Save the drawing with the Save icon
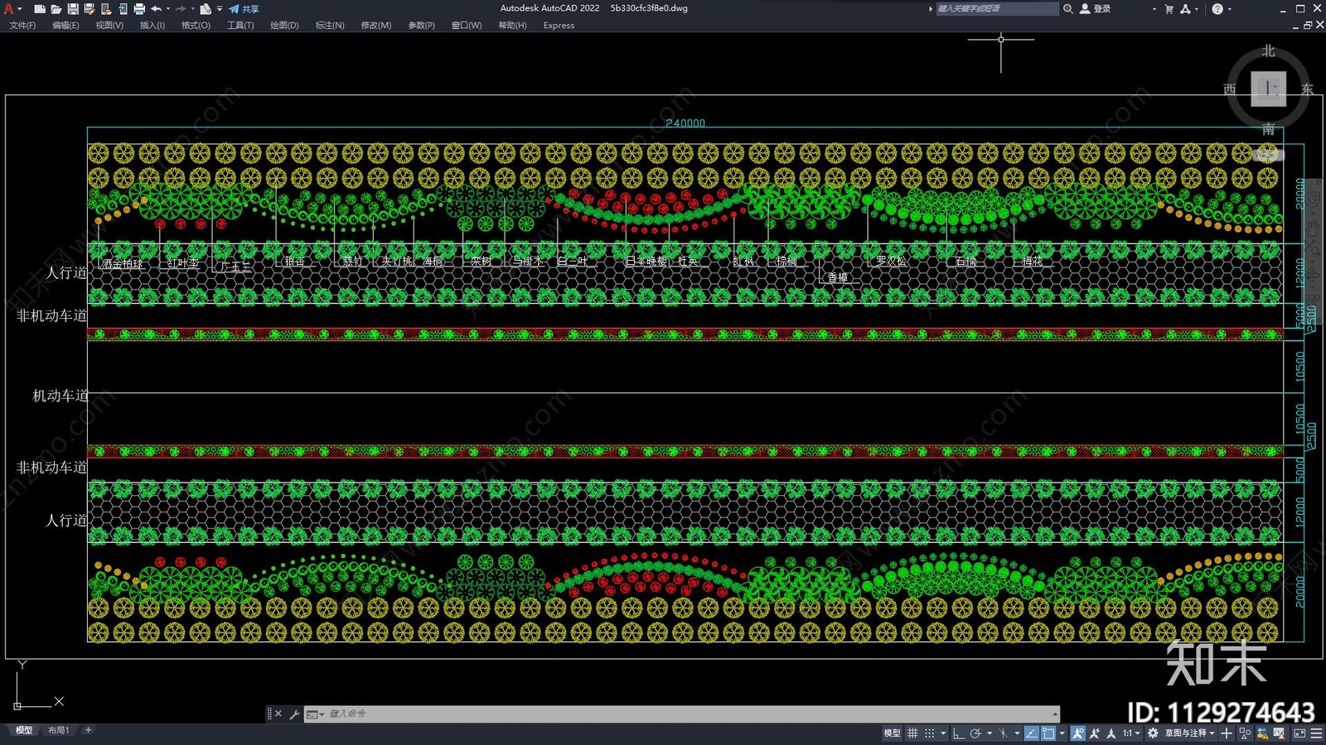 point(72,9)
